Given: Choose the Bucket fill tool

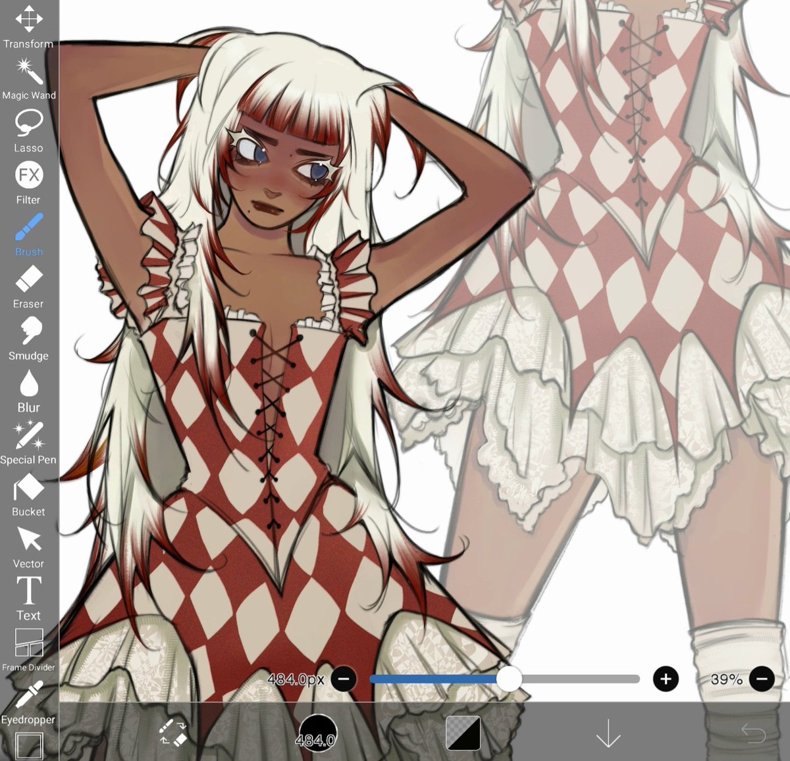Looking at the screenshot, I should coord(28,494).
